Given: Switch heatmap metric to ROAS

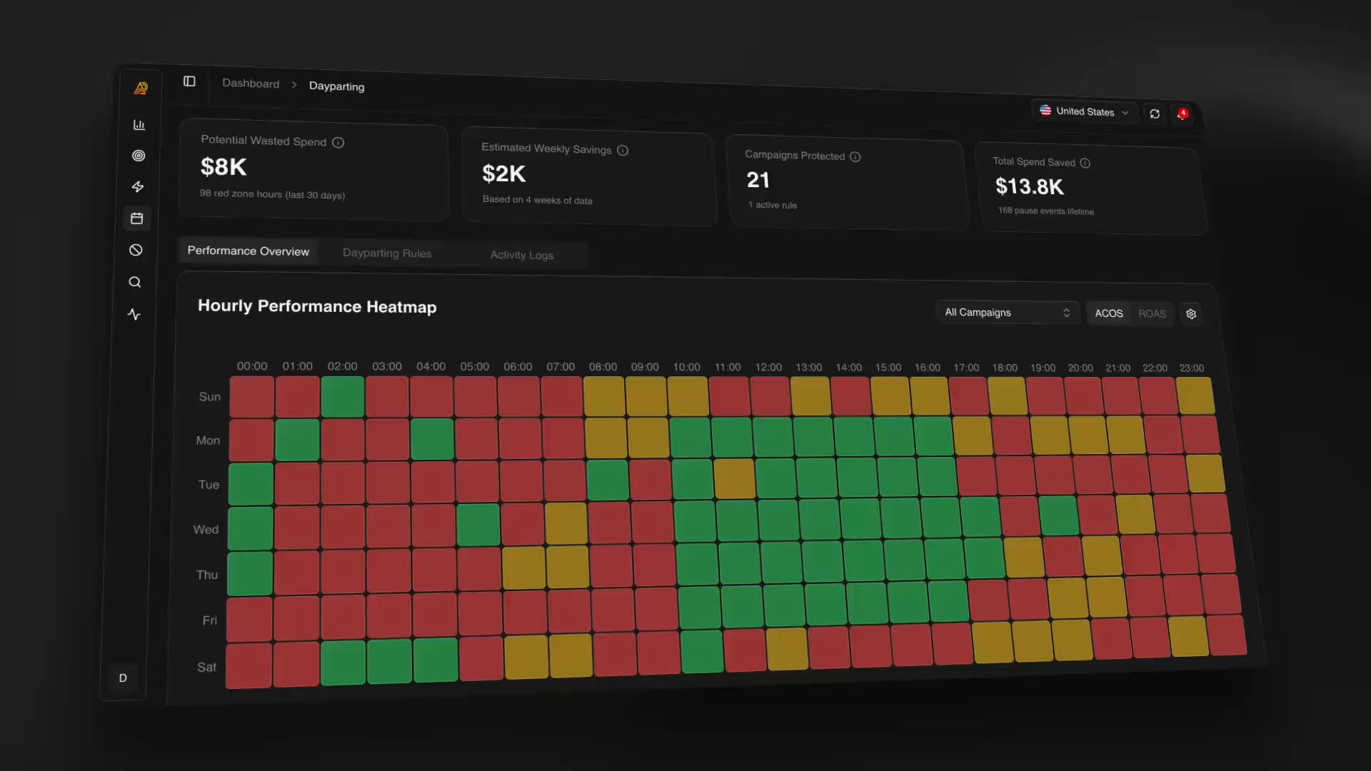Looking at the screenshot, I should pos(1152,314).
